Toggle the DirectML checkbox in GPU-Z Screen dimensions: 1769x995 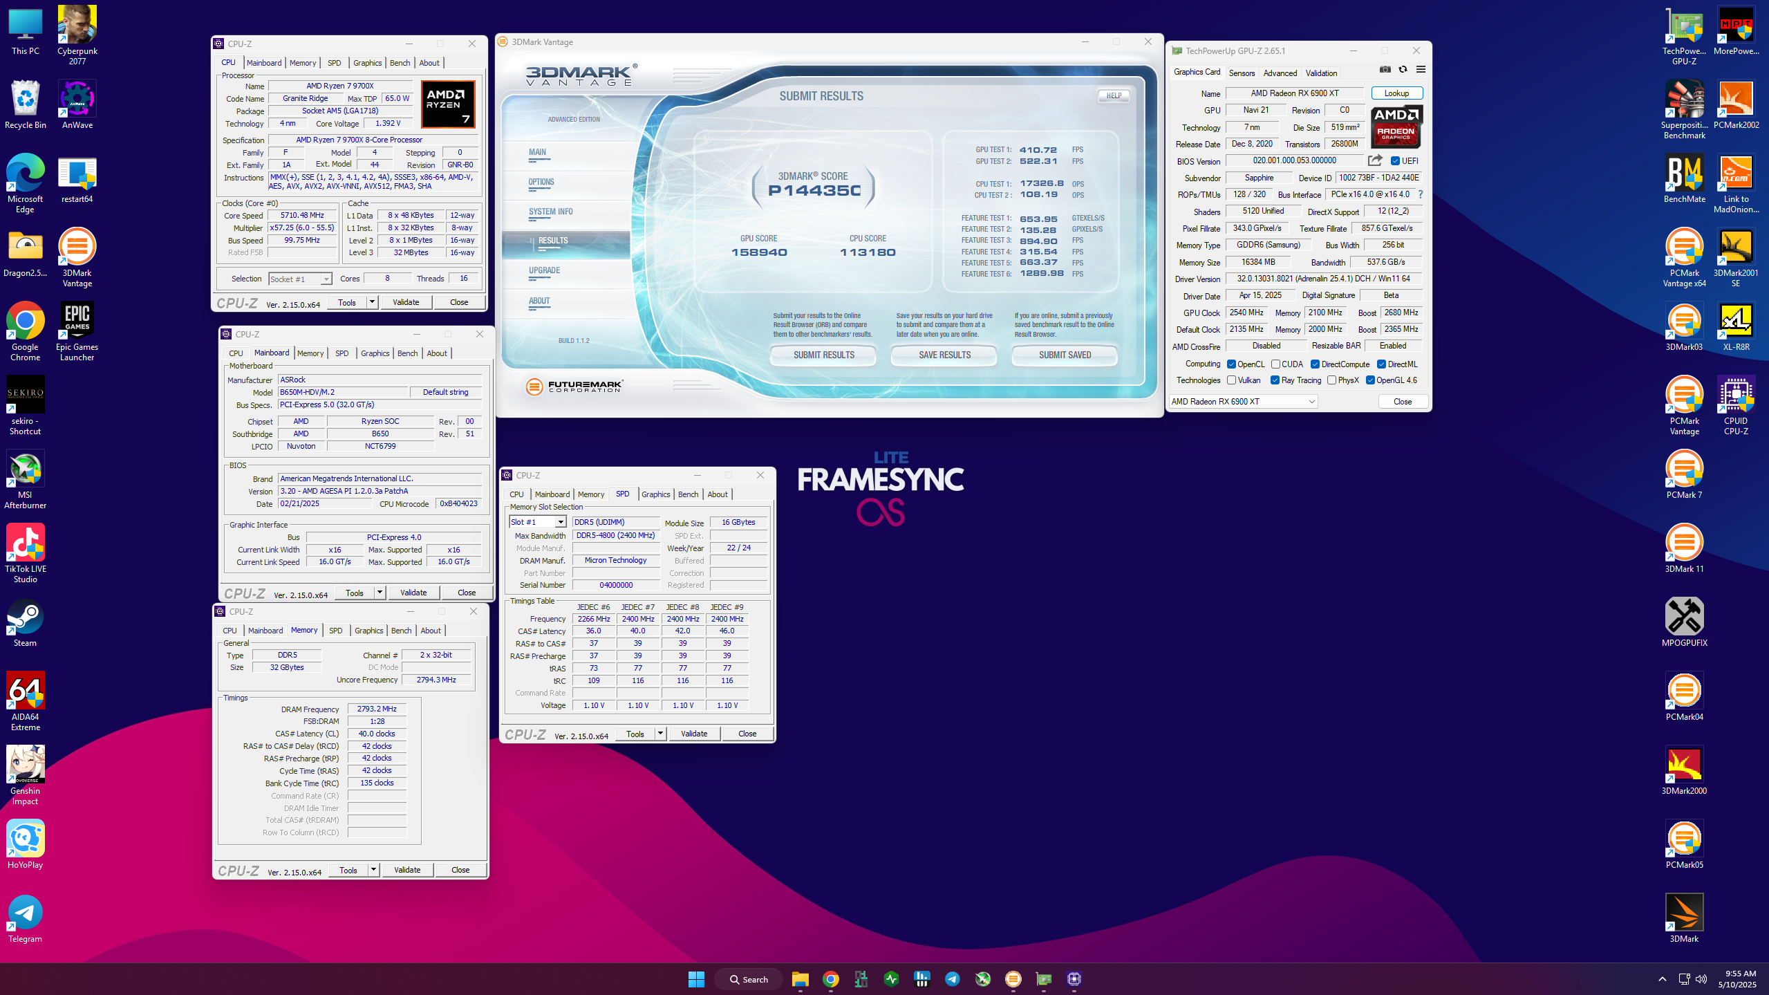click(x=1381, y=364)
